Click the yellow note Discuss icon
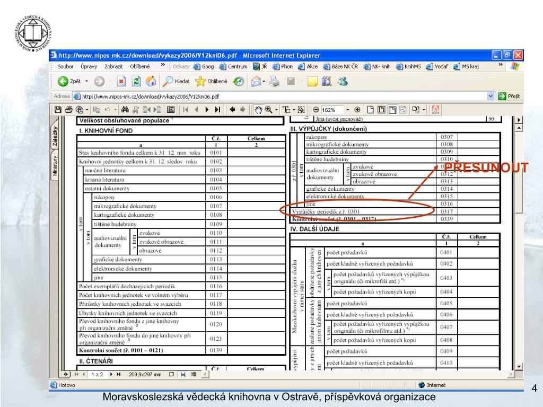The image size is (543, 407). pyautogui.click(x=312, y=82)
